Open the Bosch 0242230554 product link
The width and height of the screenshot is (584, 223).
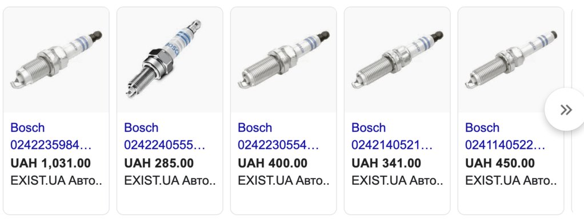(278, 136)
